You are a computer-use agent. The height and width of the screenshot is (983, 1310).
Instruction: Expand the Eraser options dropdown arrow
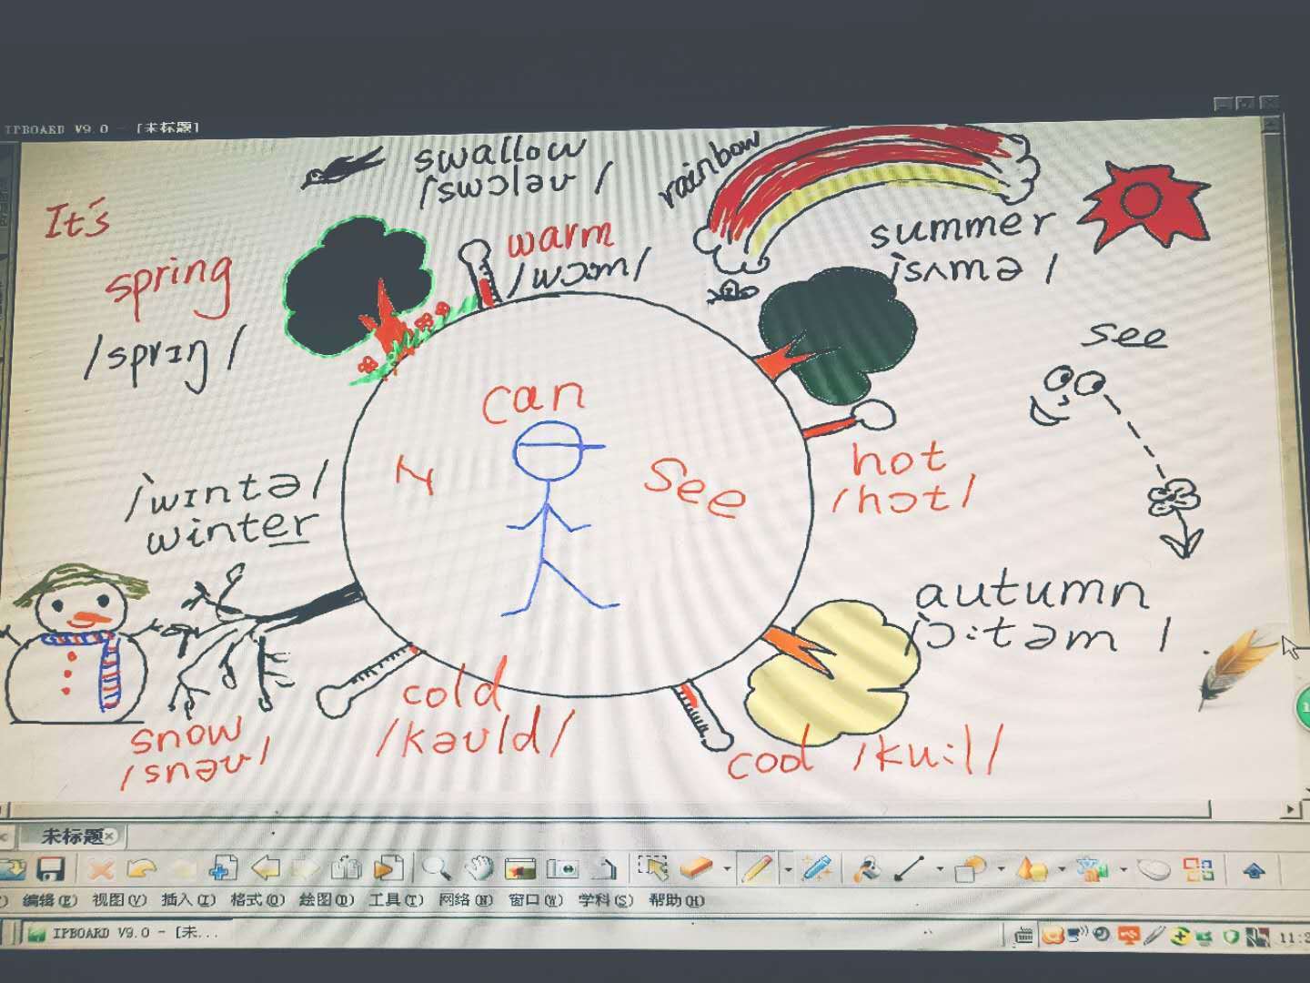click(x=726, y=870)
